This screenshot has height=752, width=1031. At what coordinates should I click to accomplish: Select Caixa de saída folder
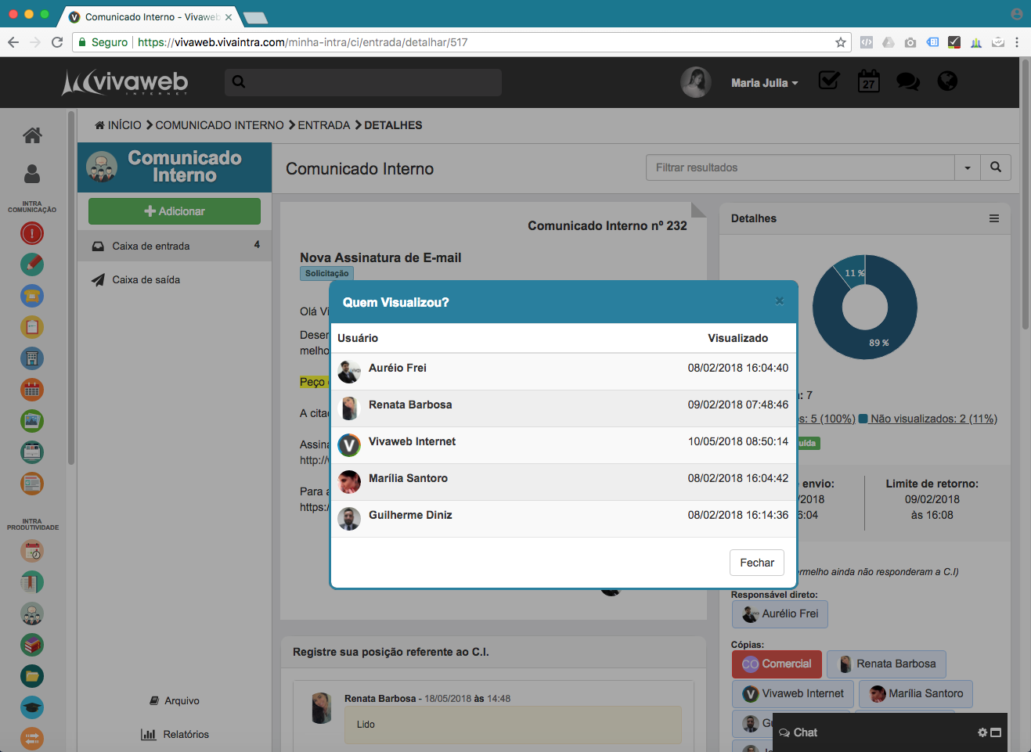(146, 279)
